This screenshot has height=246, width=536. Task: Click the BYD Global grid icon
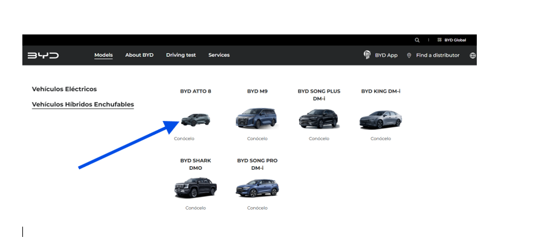click(x=439, y=40)
